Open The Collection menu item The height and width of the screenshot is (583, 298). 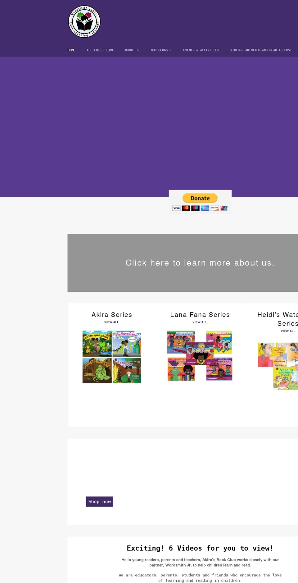pyautogui.click(x=100, y=50)
